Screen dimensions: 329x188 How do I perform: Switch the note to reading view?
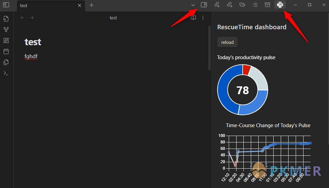tap(193, 18)
